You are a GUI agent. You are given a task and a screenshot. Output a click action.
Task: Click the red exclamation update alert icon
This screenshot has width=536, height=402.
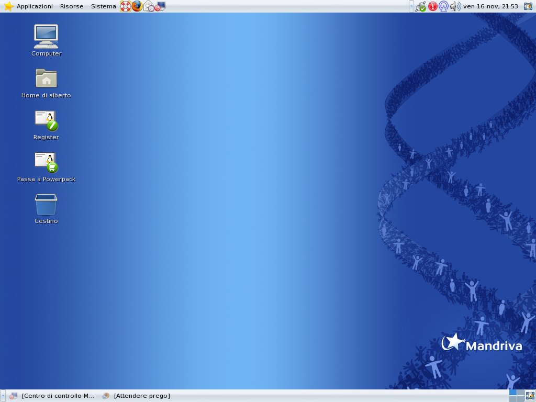click(x=432, y=6)
